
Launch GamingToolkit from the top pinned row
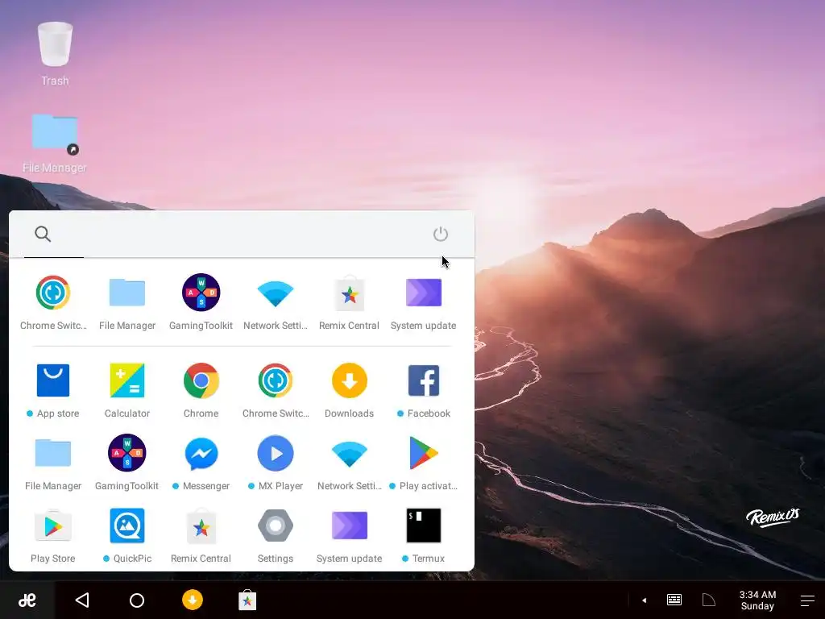click(201, 301)
